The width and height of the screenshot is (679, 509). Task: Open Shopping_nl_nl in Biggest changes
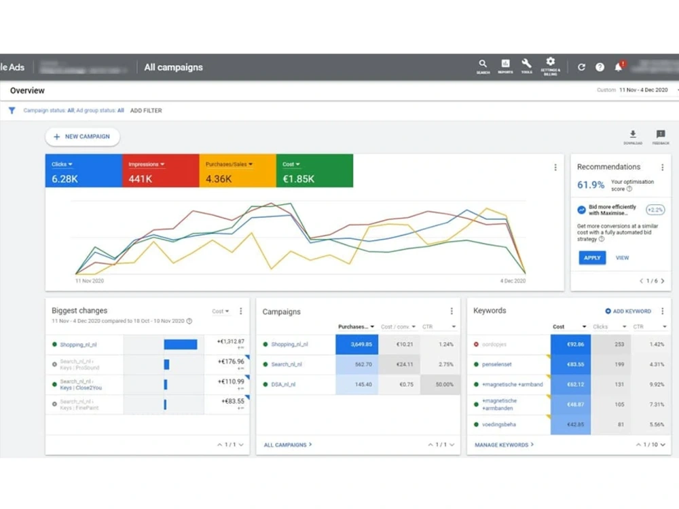coord(78,345)
